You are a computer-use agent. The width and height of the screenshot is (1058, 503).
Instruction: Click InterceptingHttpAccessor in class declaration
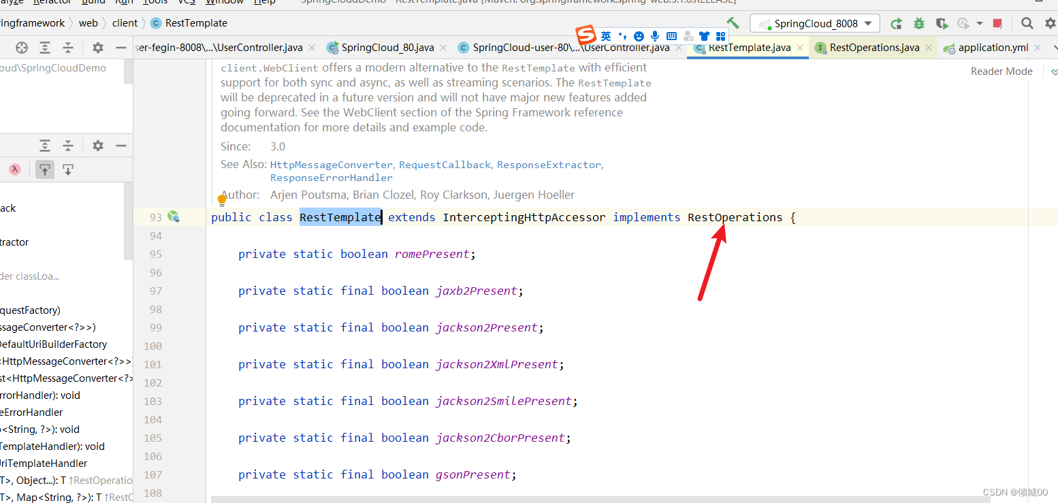pyautogui.click(x=524, y=217)
